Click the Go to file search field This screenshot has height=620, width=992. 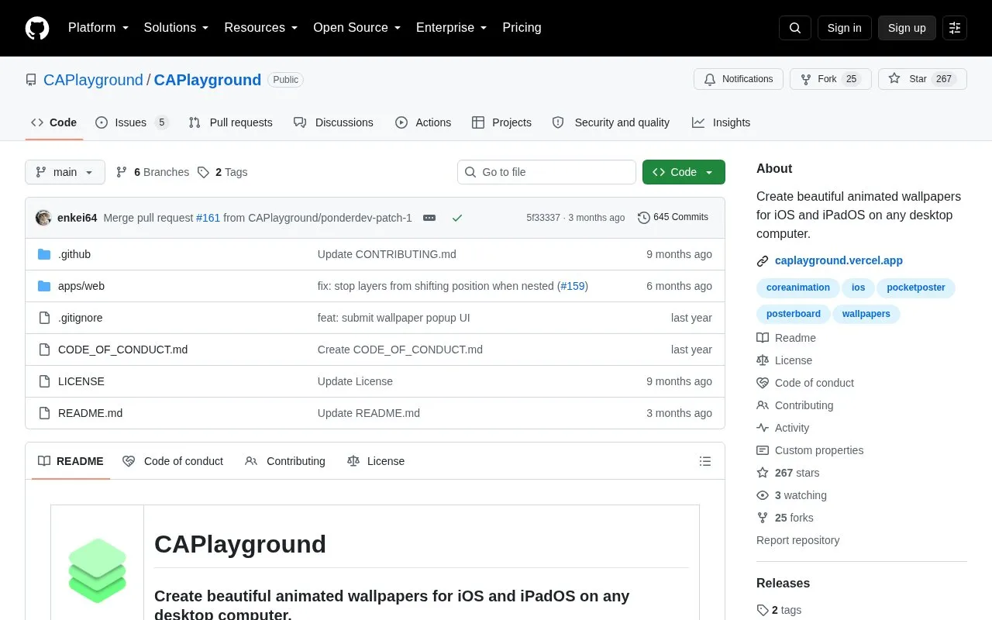(x=546, y=172)
